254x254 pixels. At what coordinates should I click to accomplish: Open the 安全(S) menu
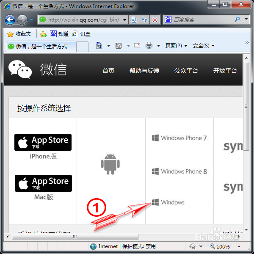pyautogui.click(x=204, y=46)
